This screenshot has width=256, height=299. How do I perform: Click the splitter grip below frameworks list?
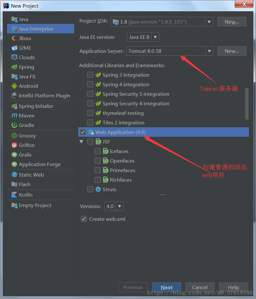pyautogui.click(x=163, y=195)
